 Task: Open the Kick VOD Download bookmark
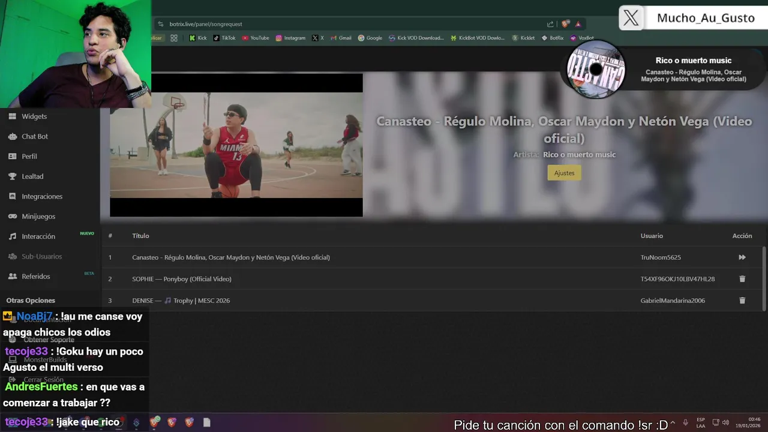coord(416,38)
